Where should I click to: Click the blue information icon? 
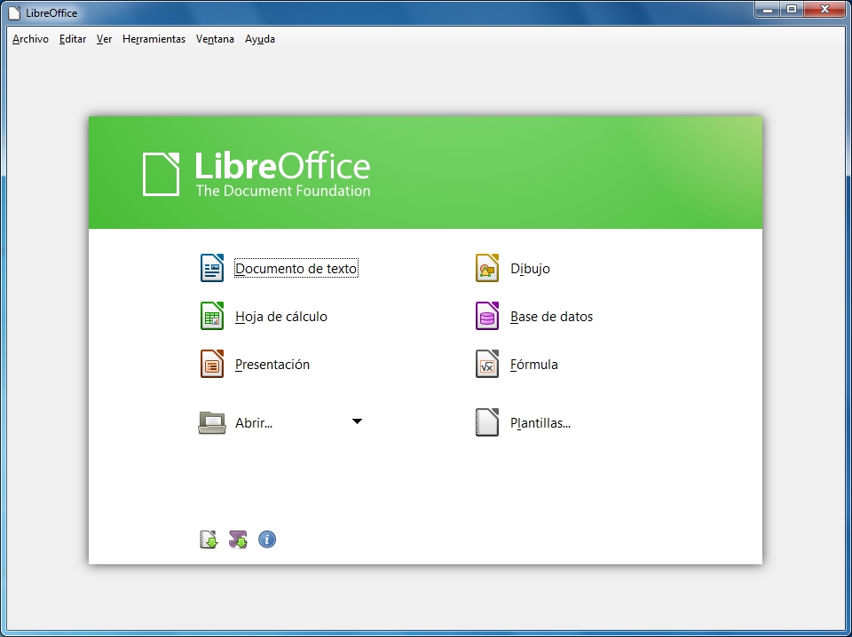(267, 539)
